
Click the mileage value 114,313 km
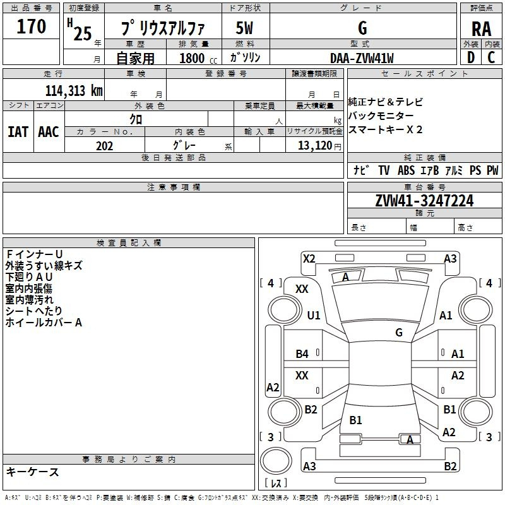[x=73, y=90]
